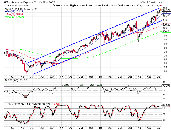Click the 60 label on the price axis

166,64
